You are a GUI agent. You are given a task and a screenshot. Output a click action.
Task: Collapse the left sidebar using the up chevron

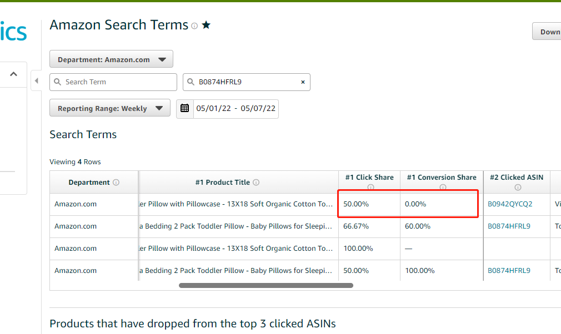(x=13, y=74)
